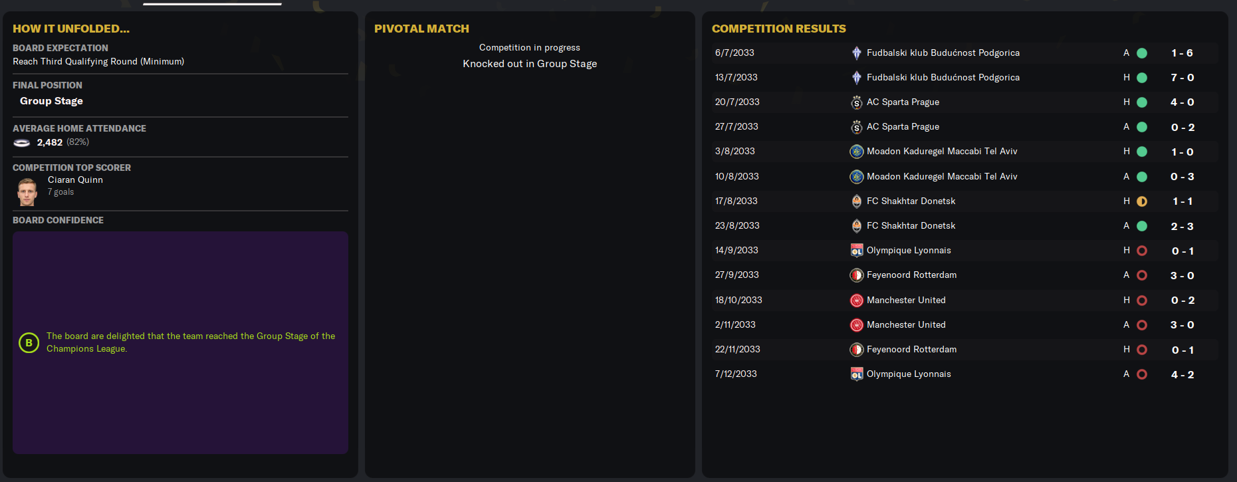Click the purple board confidence panel
The image size is (1237, 482).
[180, 342]
